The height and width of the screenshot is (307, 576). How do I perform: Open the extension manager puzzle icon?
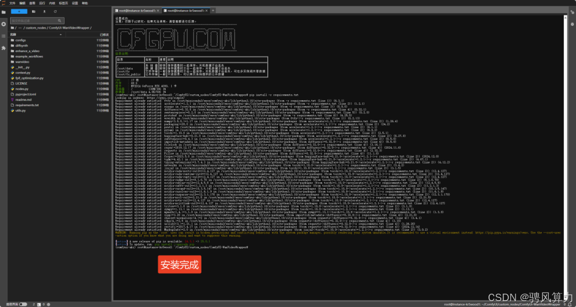coord(4,48)
